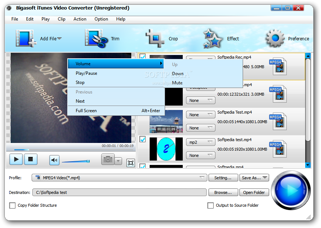Select Volume in the context menu

(x=116, y=64)
